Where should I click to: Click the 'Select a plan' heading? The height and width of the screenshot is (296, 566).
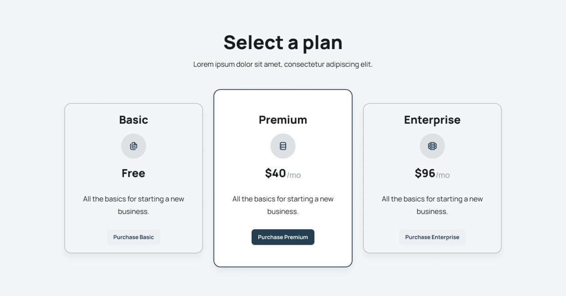click(283, 42)
